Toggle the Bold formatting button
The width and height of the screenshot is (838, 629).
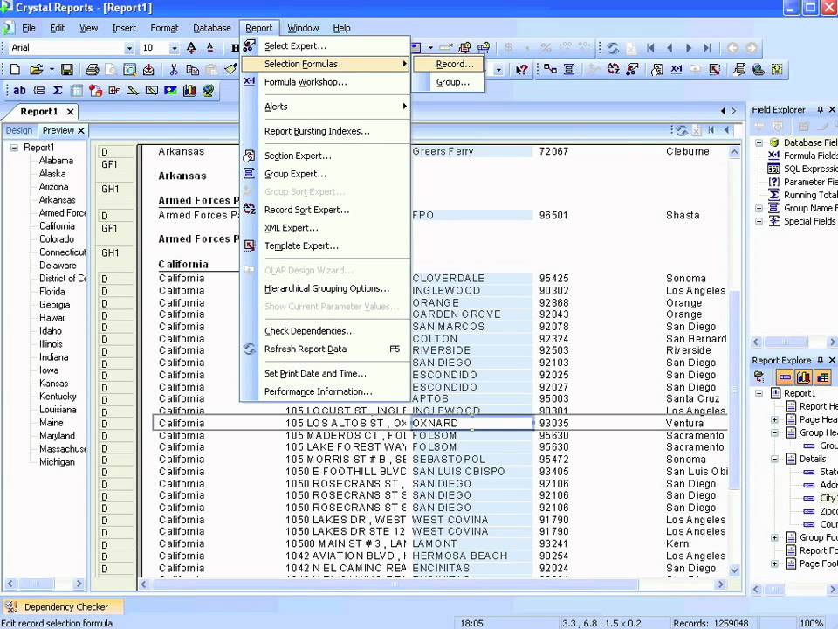[x=235, y=48]
